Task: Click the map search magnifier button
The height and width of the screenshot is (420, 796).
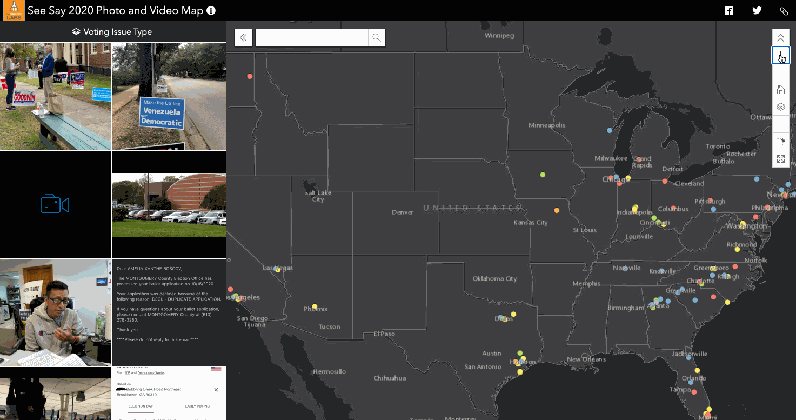Action: coord(377,37)
